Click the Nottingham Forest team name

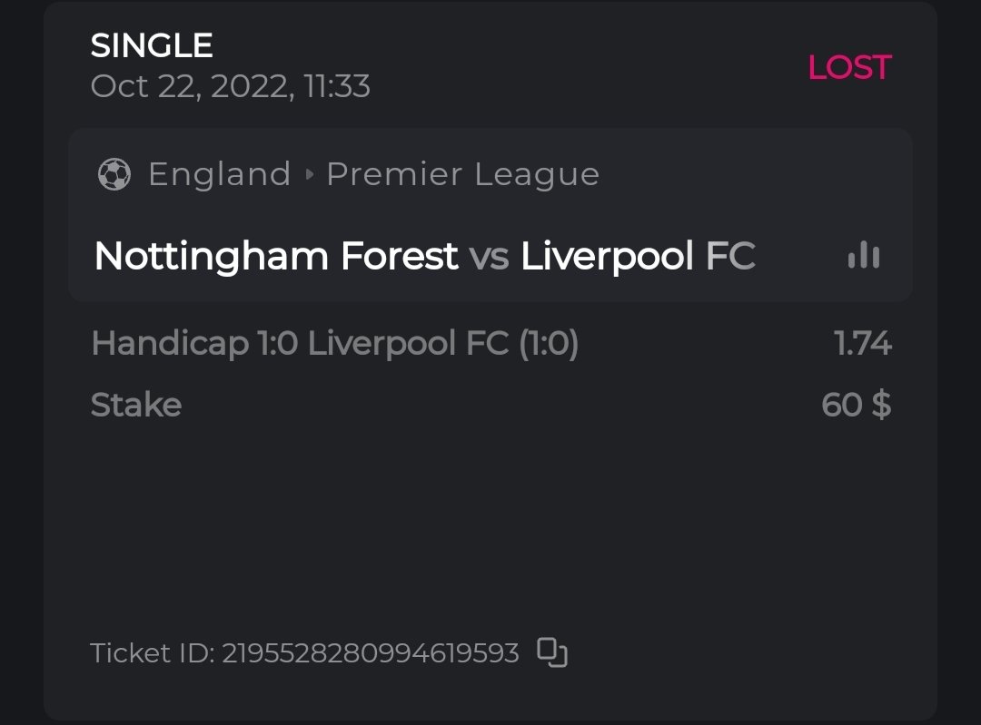[x=275, y=257]
